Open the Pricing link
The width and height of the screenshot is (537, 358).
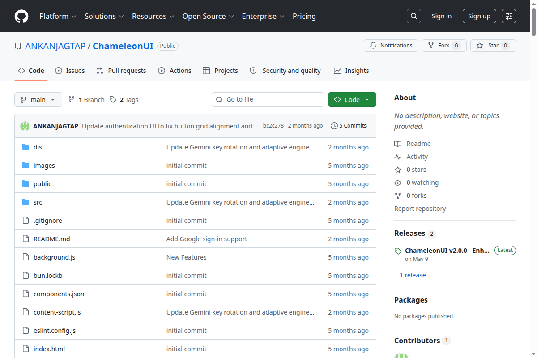[x=304, y=16]
